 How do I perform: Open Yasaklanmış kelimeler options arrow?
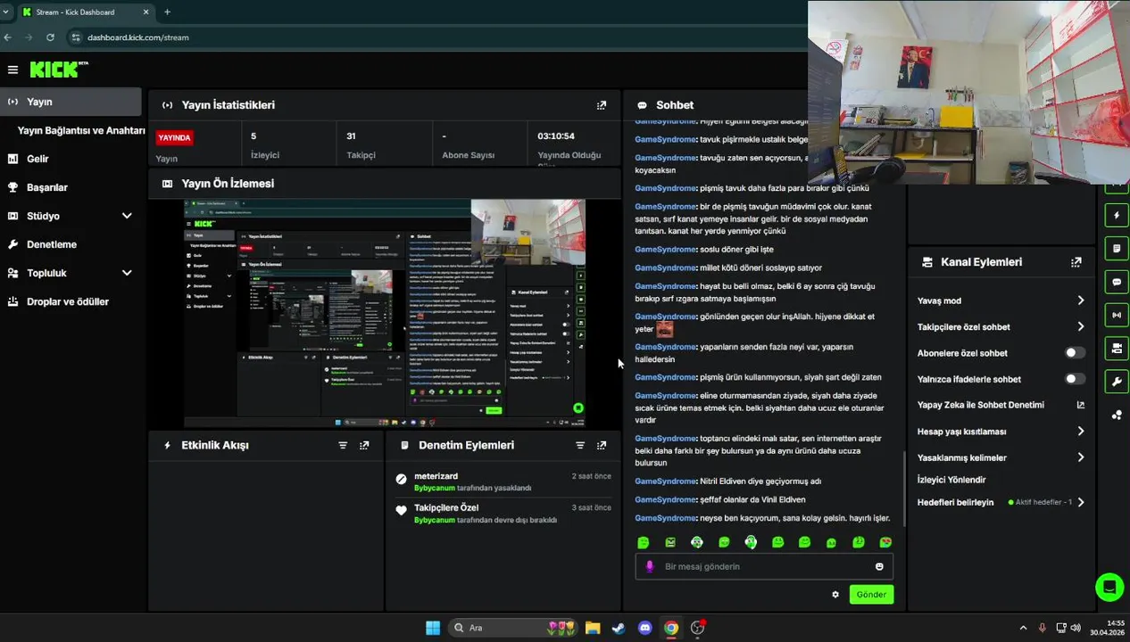1080,457
